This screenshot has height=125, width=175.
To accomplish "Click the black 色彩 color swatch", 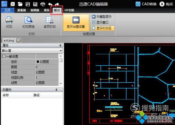I will [38, 61].
